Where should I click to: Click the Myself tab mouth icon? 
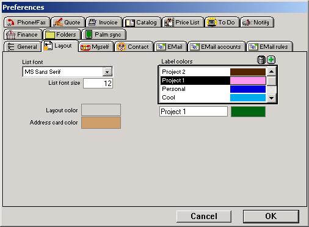[x=85, y=48]
